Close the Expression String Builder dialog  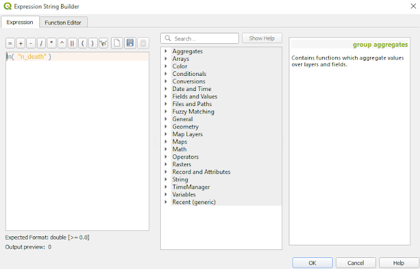(413, 6)
